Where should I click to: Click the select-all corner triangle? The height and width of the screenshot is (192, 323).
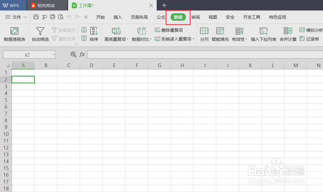pos(8,66)
